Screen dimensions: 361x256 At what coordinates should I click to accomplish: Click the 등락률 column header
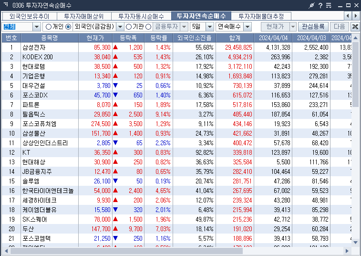[159, 38]
